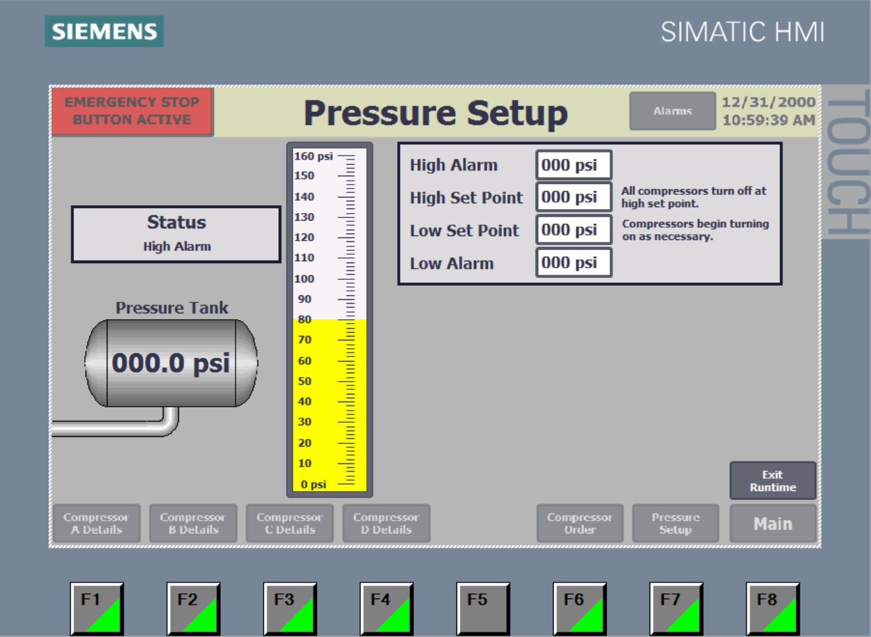The image size is (871, 637).
Task: Select the High Set Point field
Action: 573,197
